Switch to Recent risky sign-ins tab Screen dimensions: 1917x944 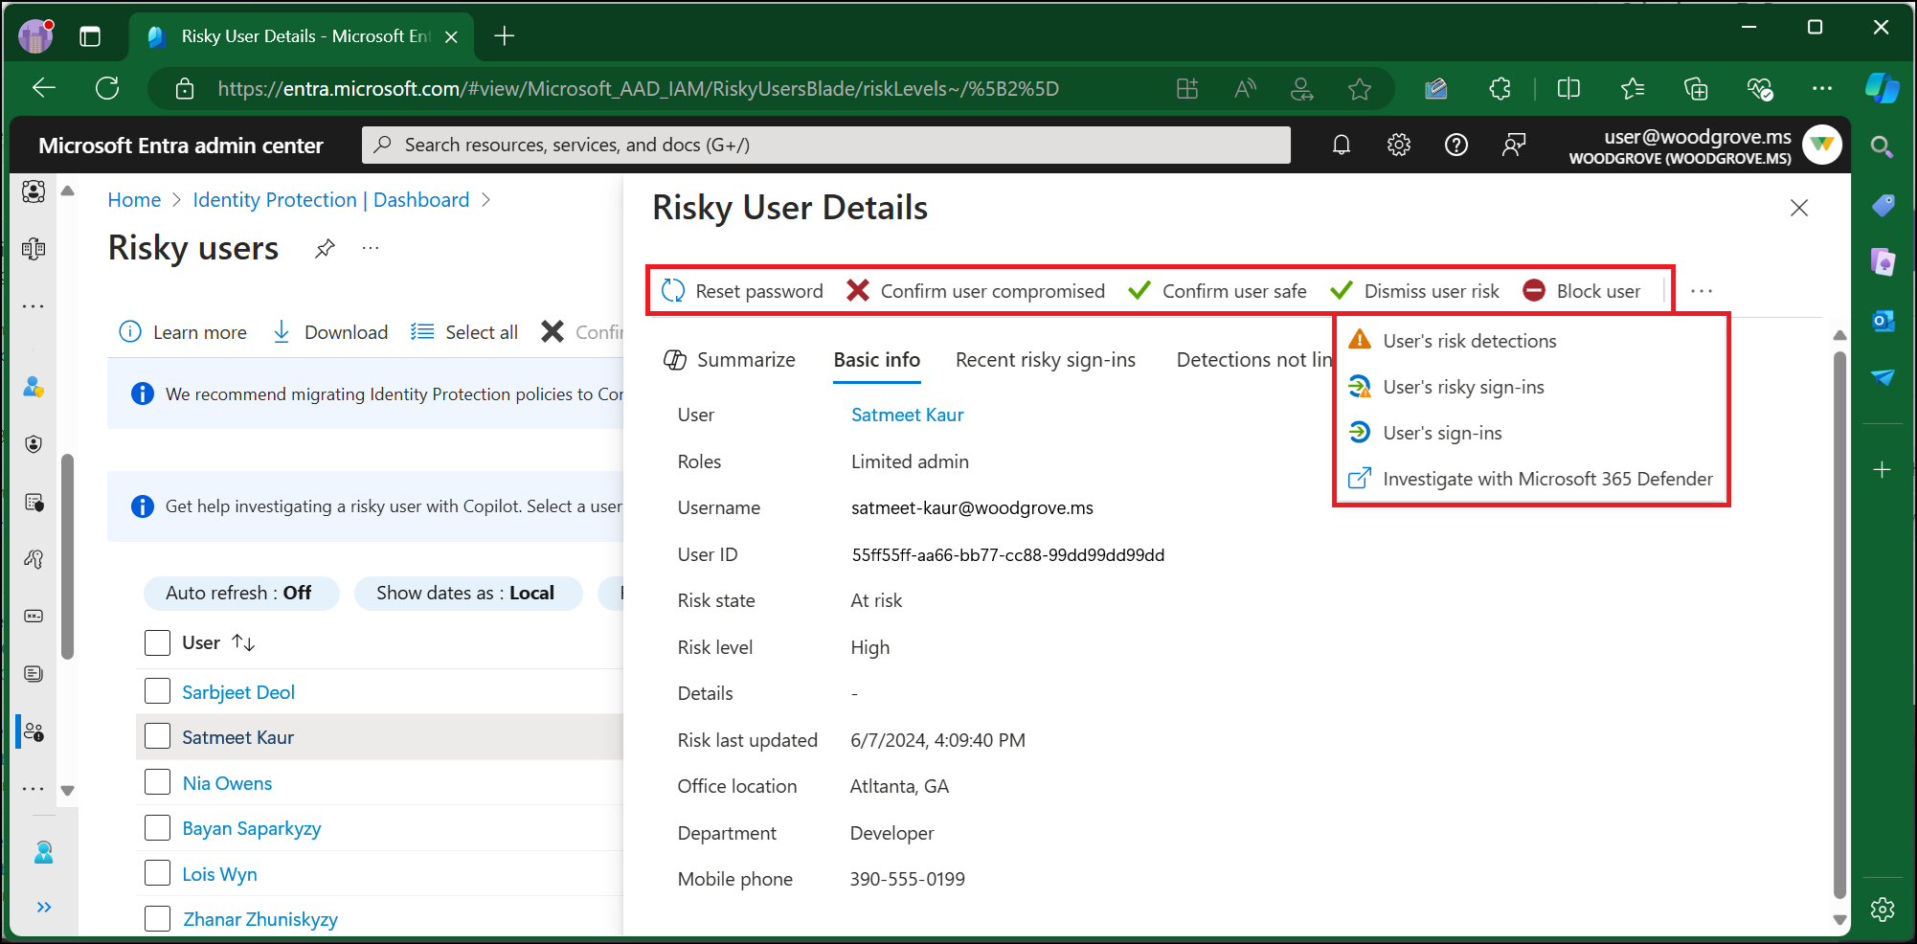point(1046,360)
